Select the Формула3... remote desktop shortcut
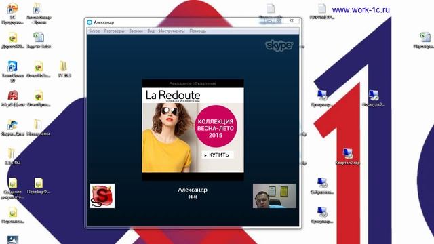Screen dimensions: 434x244 (x=374, y=98)
